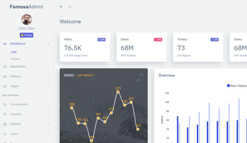
Task: Open the Mailbox menu item
Action: pos(16,76)
